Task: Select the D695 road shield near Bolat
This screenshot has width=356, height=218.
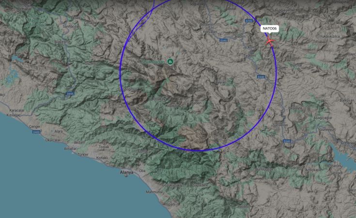Action: tap(249, 21)
